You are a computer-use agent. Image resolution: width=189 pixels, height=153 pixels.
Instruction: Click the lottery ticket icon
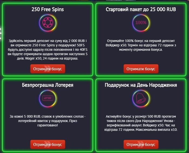[48, 98]
